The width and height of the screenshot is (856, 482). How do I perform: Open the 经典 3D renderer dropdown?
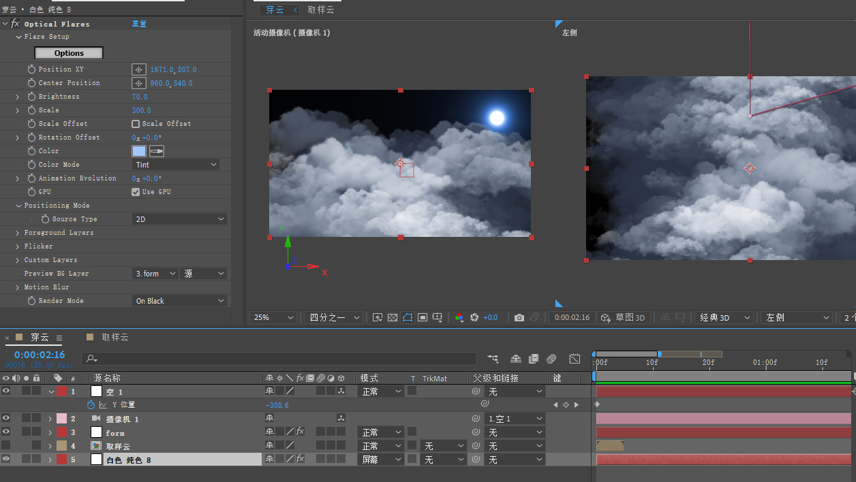tap(724, 317)
